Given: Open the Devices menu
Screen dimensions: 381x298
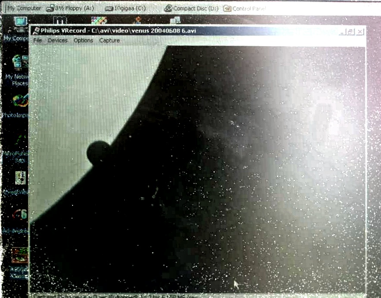Looking at the screenshot, I should click(57, 41).
